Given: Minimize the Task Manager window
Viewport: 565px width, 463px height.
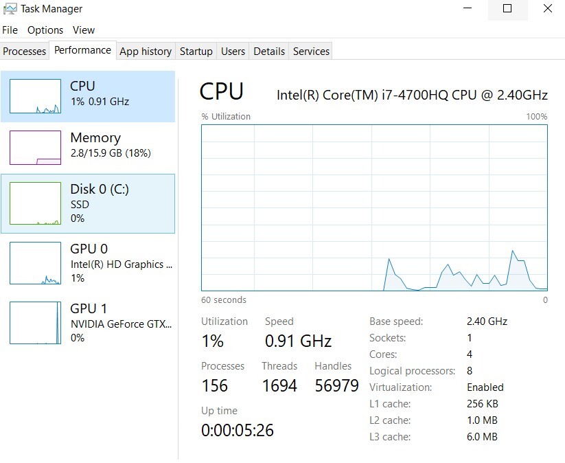Looking at the screenshot, I should point(468,9).
